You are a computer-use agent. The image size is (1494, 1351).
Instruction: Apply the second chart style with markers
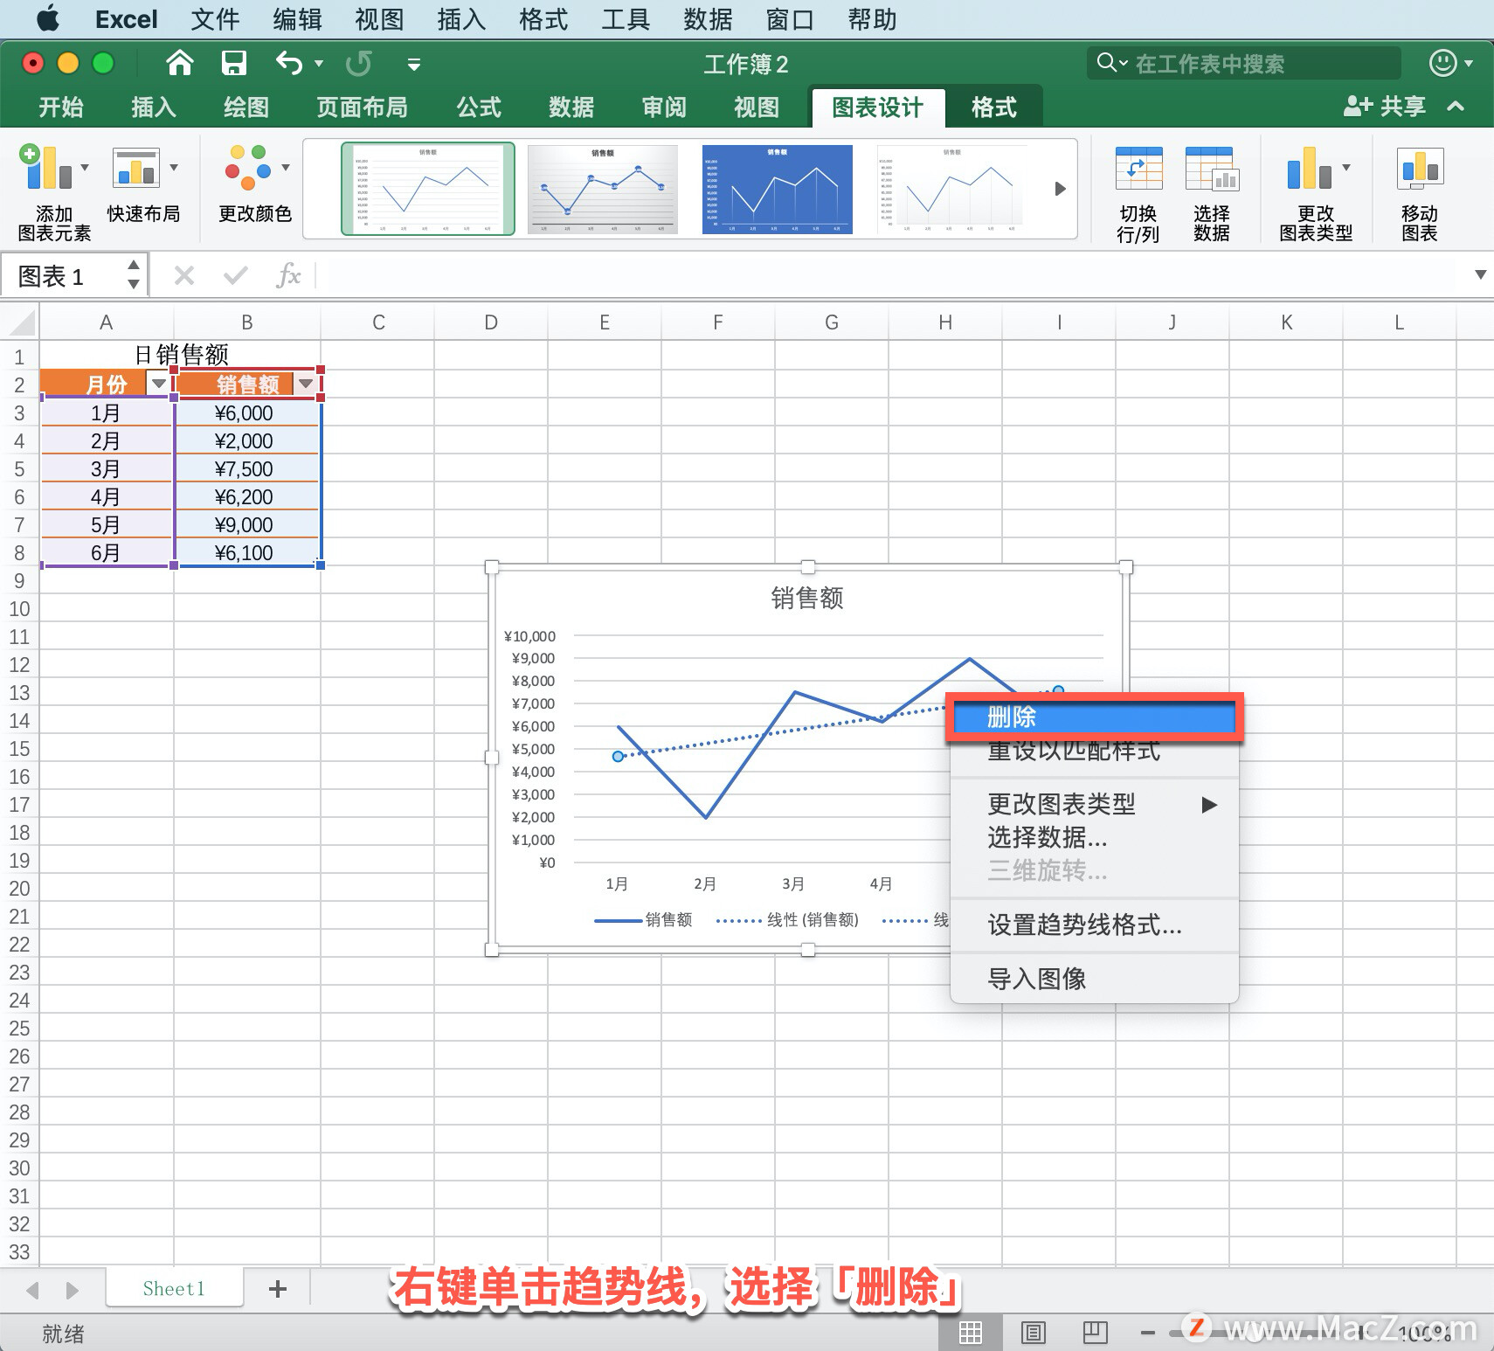tap(603, 189)
